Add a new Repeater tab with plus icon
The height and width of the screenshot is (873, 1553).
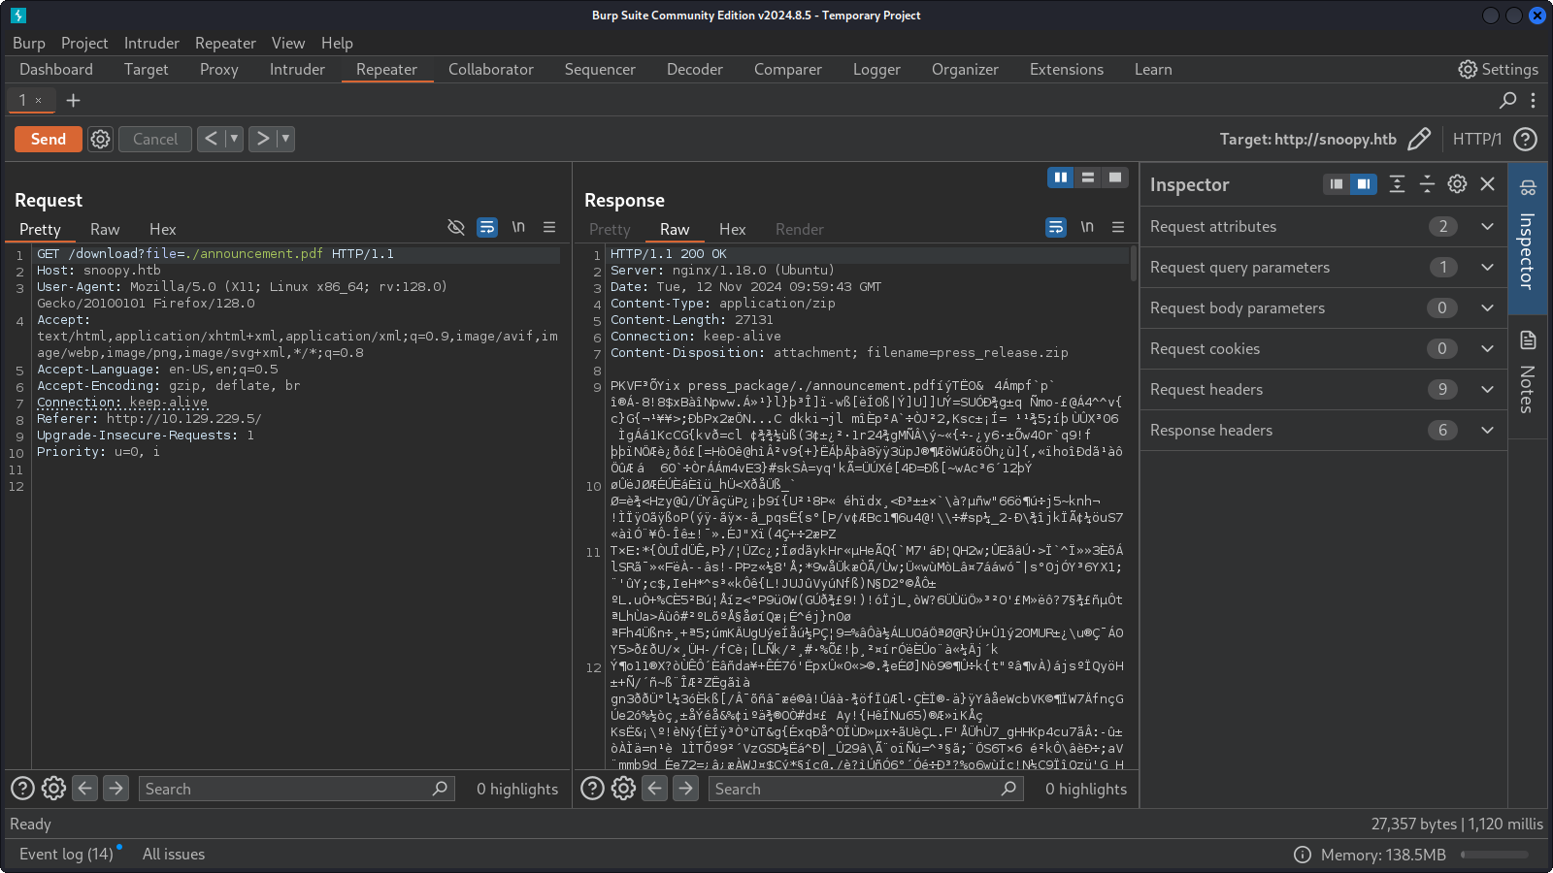tap(73, 100)
